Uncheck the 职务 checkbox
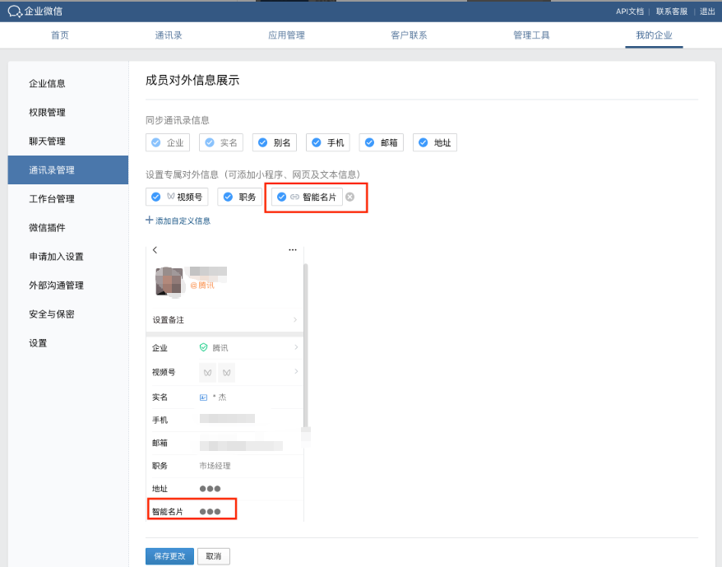Viewport: 722px width, 567px height. (228, 197)
